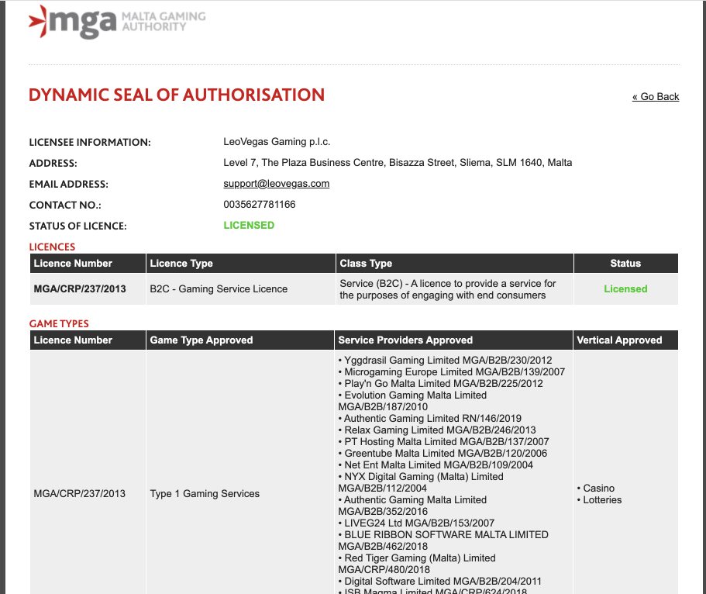Image resolution: width=706 pixels, height=594 pixels.
Task: Select bold licence number MGA/CRP/237/2013 in Licences table
Action: tap(80, 289)
